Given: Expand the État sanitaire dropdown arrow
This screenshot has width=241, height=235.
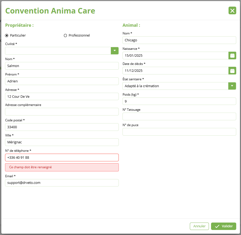Looking at the screenshot, I should [x=232, y=86].
